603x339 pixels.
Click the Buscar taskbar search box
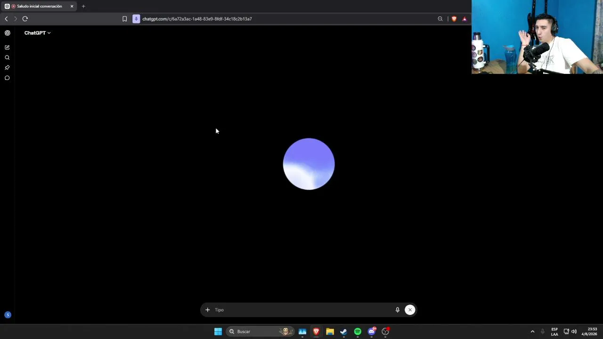point(261,331)
